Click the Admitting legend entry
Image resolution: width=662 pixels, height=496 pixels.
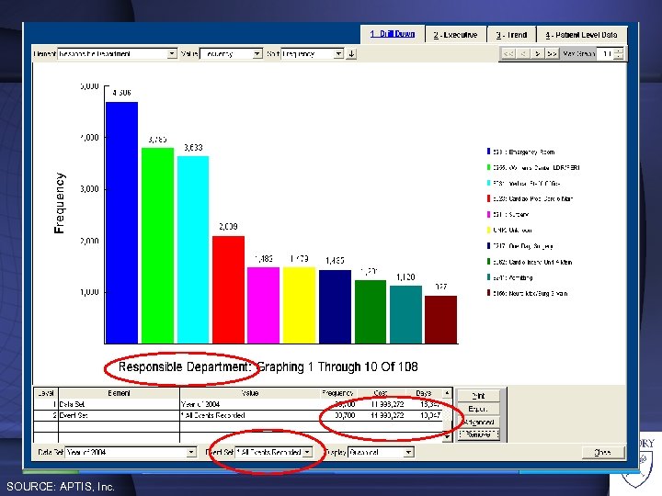510,277
